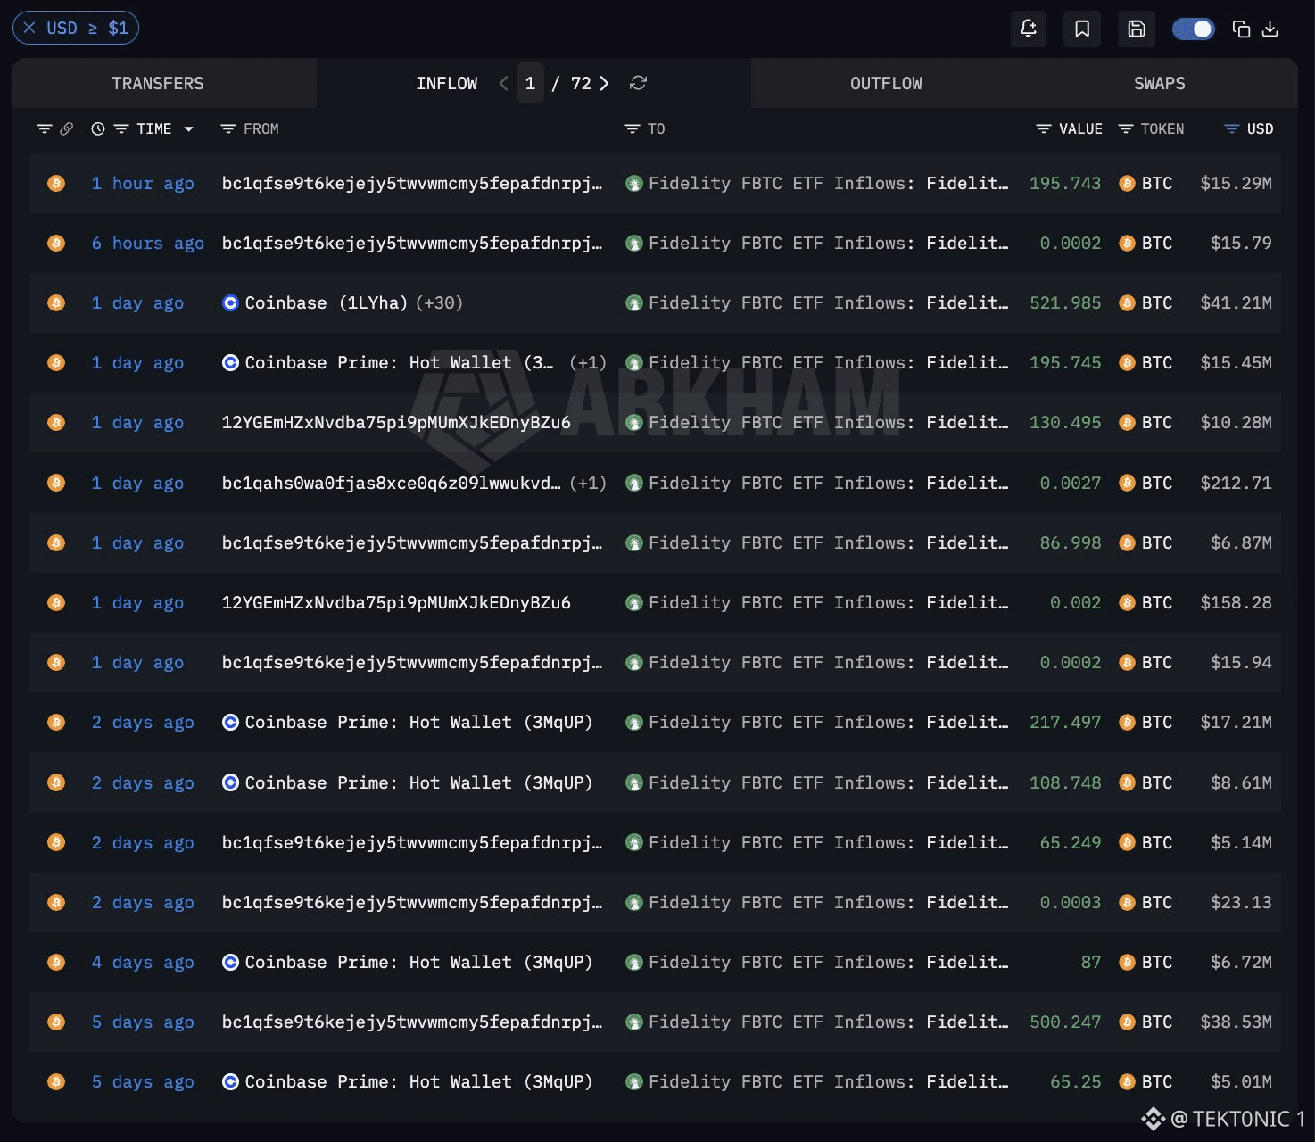Open the Fidelity FBTC ETF recipient on the $5.14M row
Screen dimensions: 1315x1142
829,842
